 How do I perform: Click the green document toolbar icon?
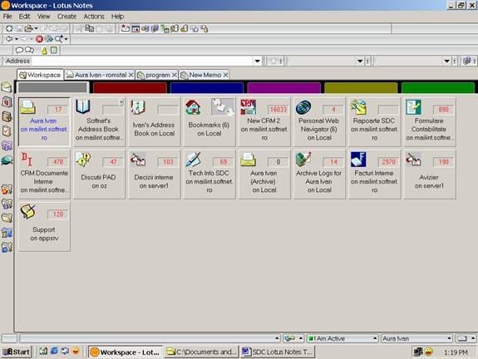point(54,50)
